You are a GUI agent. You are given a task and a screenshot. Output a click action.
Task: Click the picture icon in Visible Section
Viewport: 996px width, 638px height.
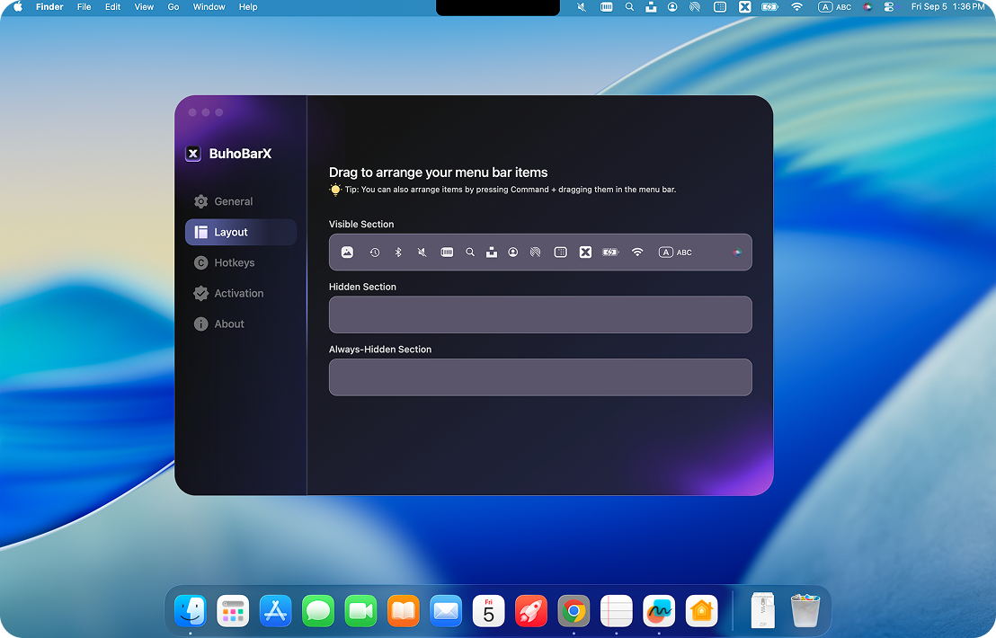347,252
